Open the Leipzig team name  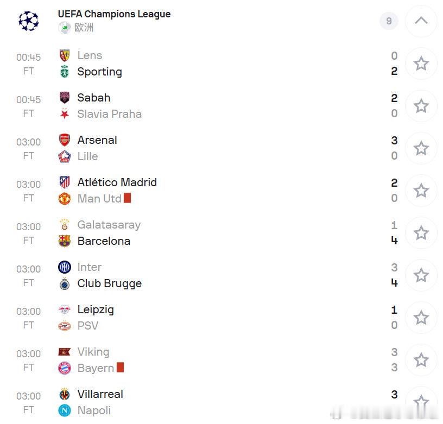pyautogui.click(x=96, y=309)
